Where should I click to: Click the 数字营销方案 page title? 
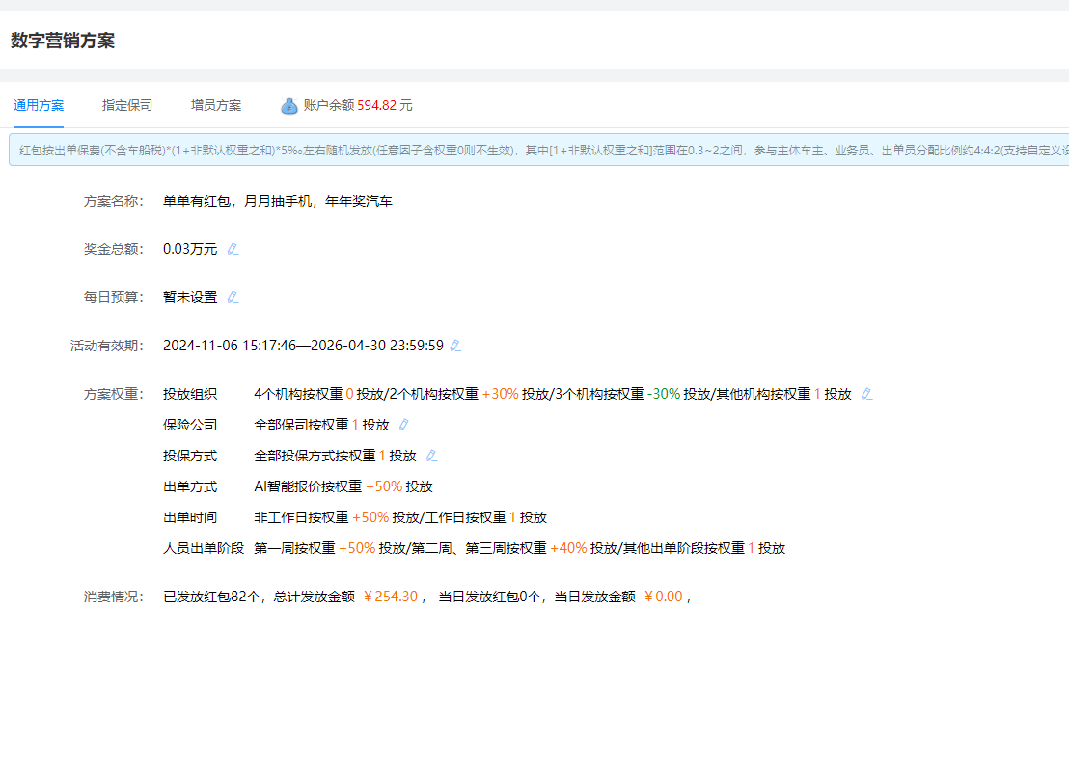click(63, 41)
